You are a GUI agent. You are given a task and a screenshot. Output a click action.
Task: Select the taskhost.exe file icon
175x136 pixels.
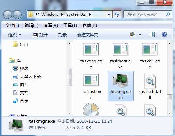[x=120, y=49]
